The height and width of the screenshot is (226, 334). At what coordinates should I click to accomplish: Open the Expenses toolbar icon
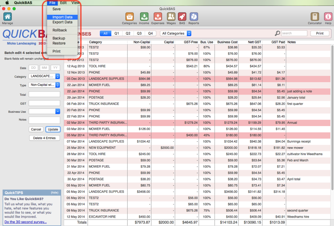pyautogui.click(x=158, y=17)
